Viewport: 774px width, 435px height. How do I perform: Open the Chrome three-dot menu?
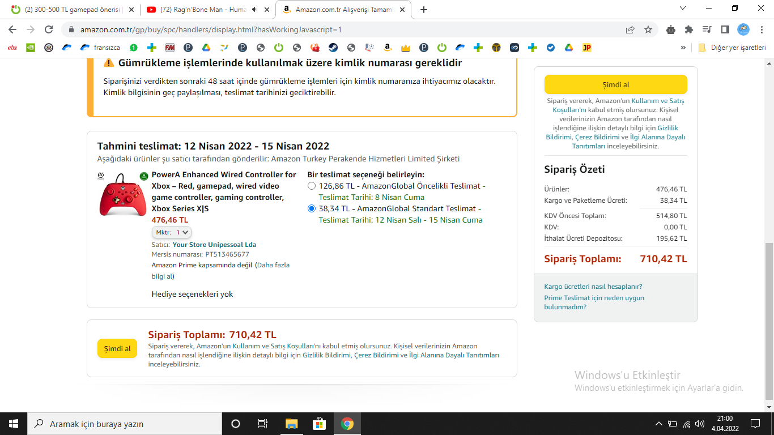[x=762, y=29]
